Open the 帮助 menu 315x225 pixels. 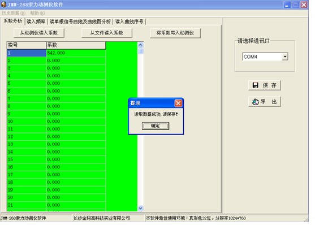click(x=37, y=13)
